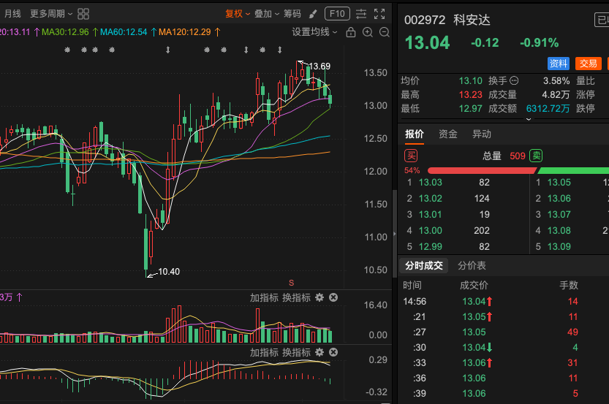Switch to the 分价表 tab
Screen dimensions: 609x404
pyautogui.click(x=472, y=265)
